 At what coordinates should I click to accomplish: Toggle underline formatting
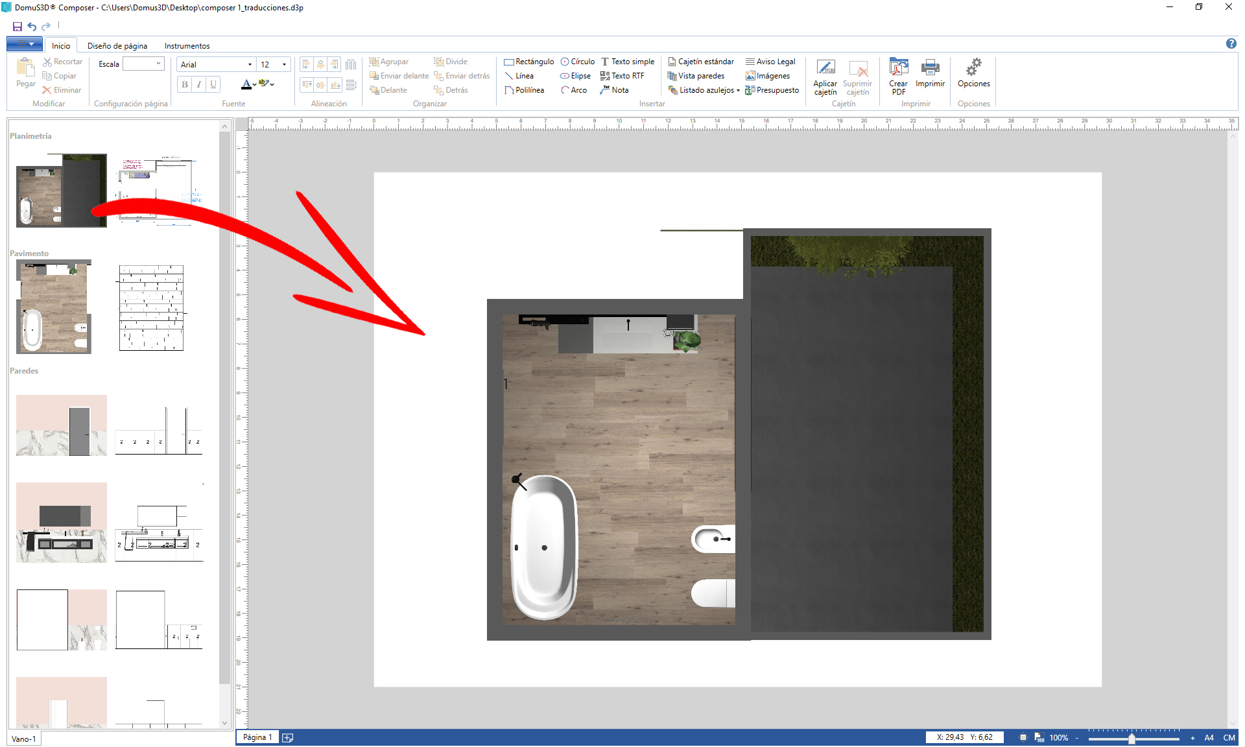pos(213,84)
